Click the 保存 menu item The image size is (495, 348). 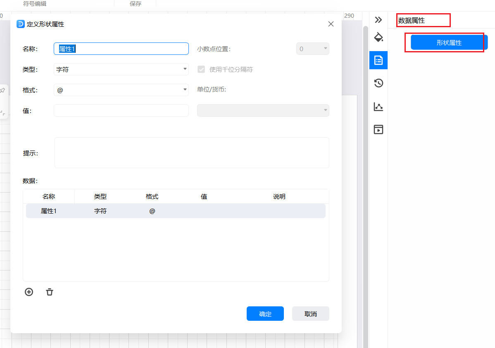point(136,4)
